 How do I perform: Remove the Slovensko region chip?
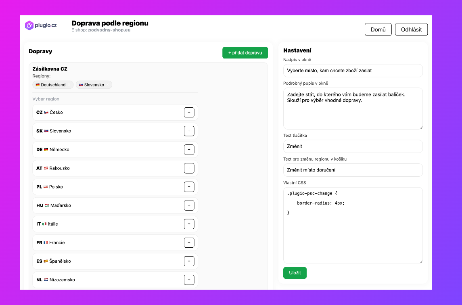click(x=108, y=85)
